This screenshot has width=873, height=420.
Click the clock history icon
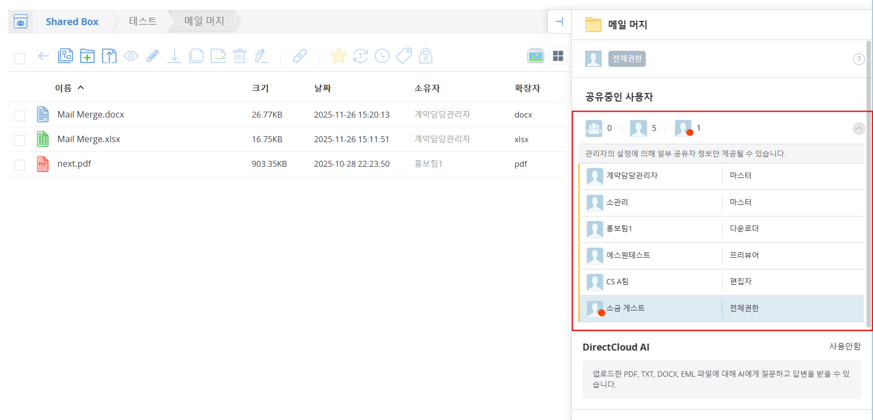(382, 56)
